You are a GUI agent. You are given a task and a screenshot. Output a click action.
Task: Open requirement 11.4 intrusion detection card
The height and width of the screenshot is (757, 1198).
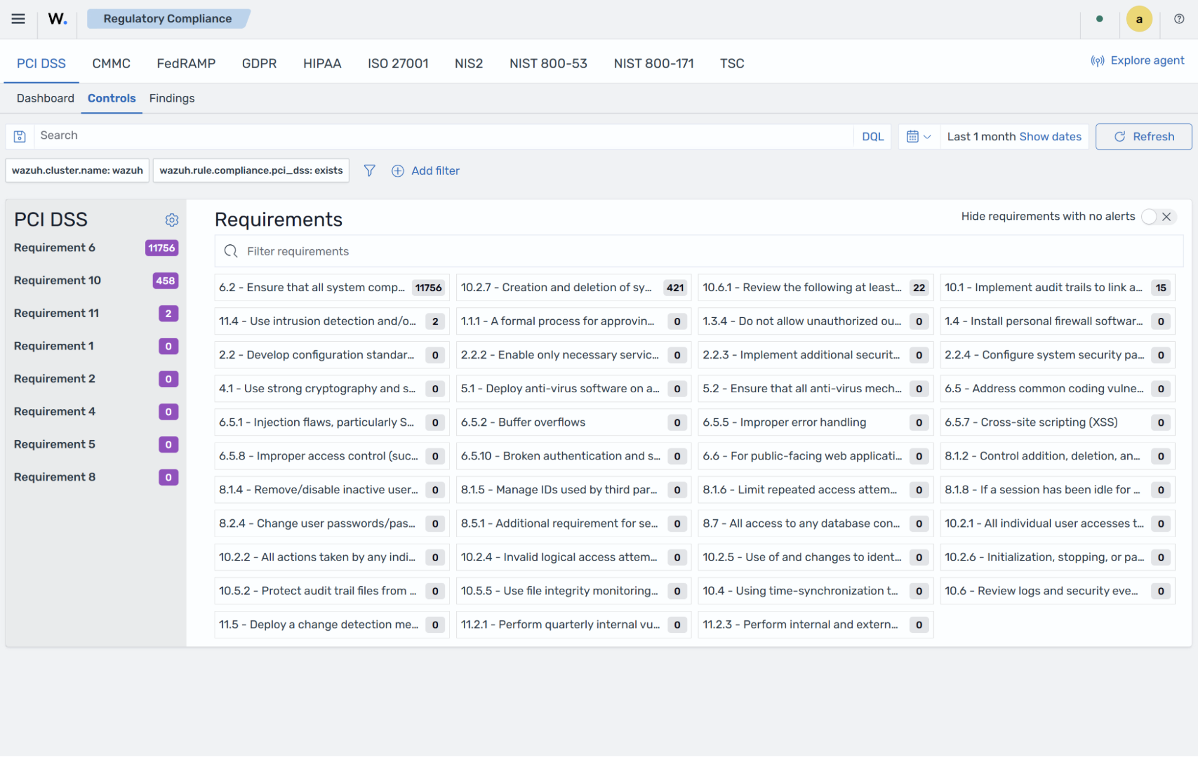(332, 321)
